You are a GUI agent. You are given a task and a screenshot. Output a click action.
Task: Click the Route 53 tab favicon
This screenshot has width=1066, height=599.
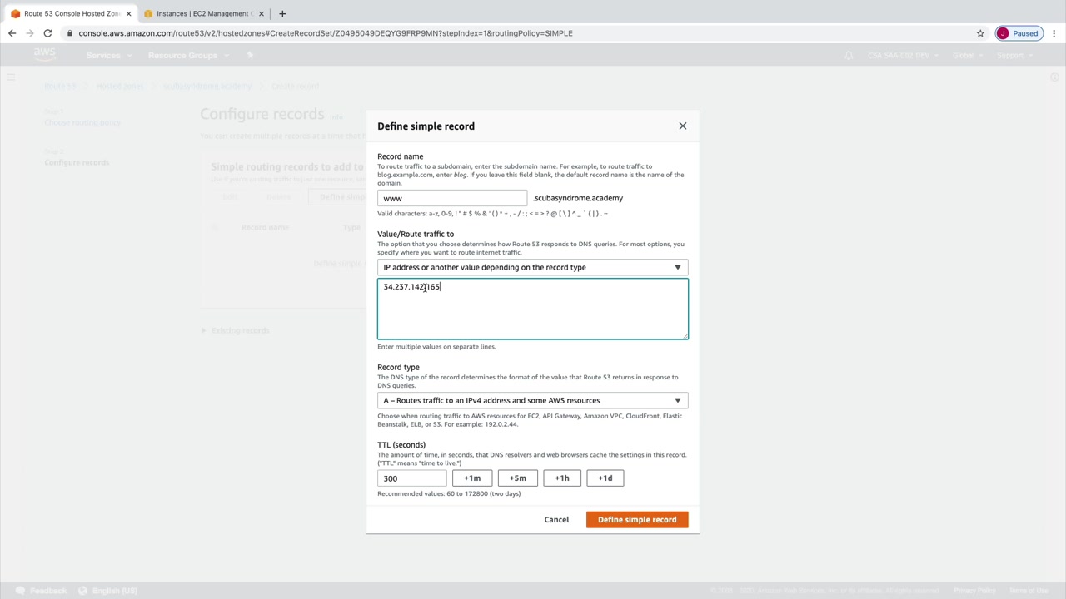[x=15, y=13]
